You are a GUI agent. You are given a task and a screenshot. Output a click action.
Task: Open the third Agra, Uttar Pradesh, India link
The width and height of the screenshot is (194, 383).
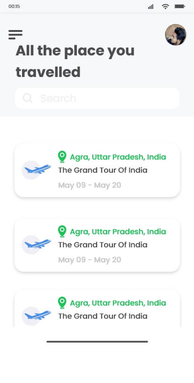tap(118, 303)
